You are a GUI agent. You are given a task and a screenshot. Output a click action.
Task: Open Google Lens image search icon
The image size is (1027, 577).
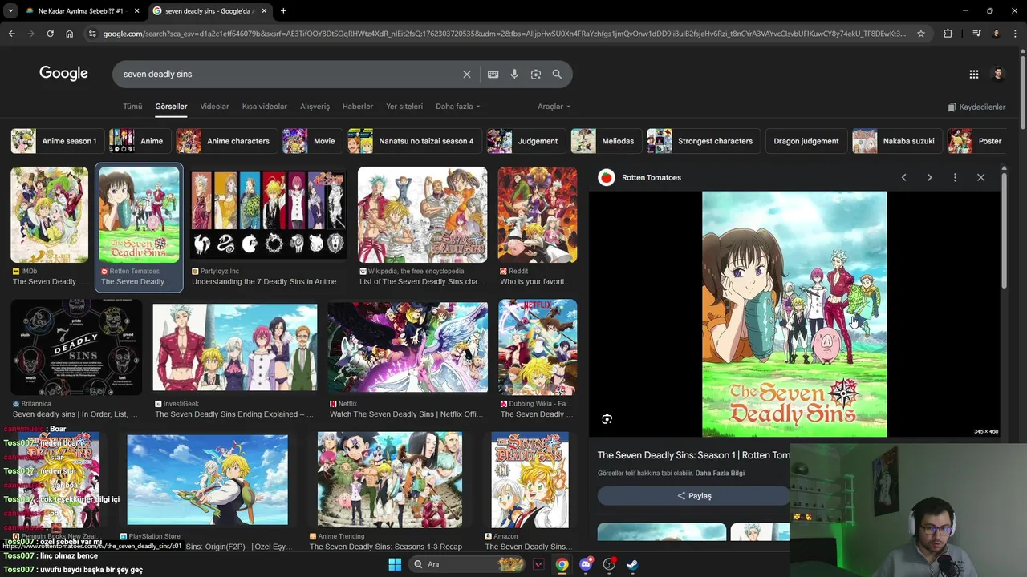[536, 74]
